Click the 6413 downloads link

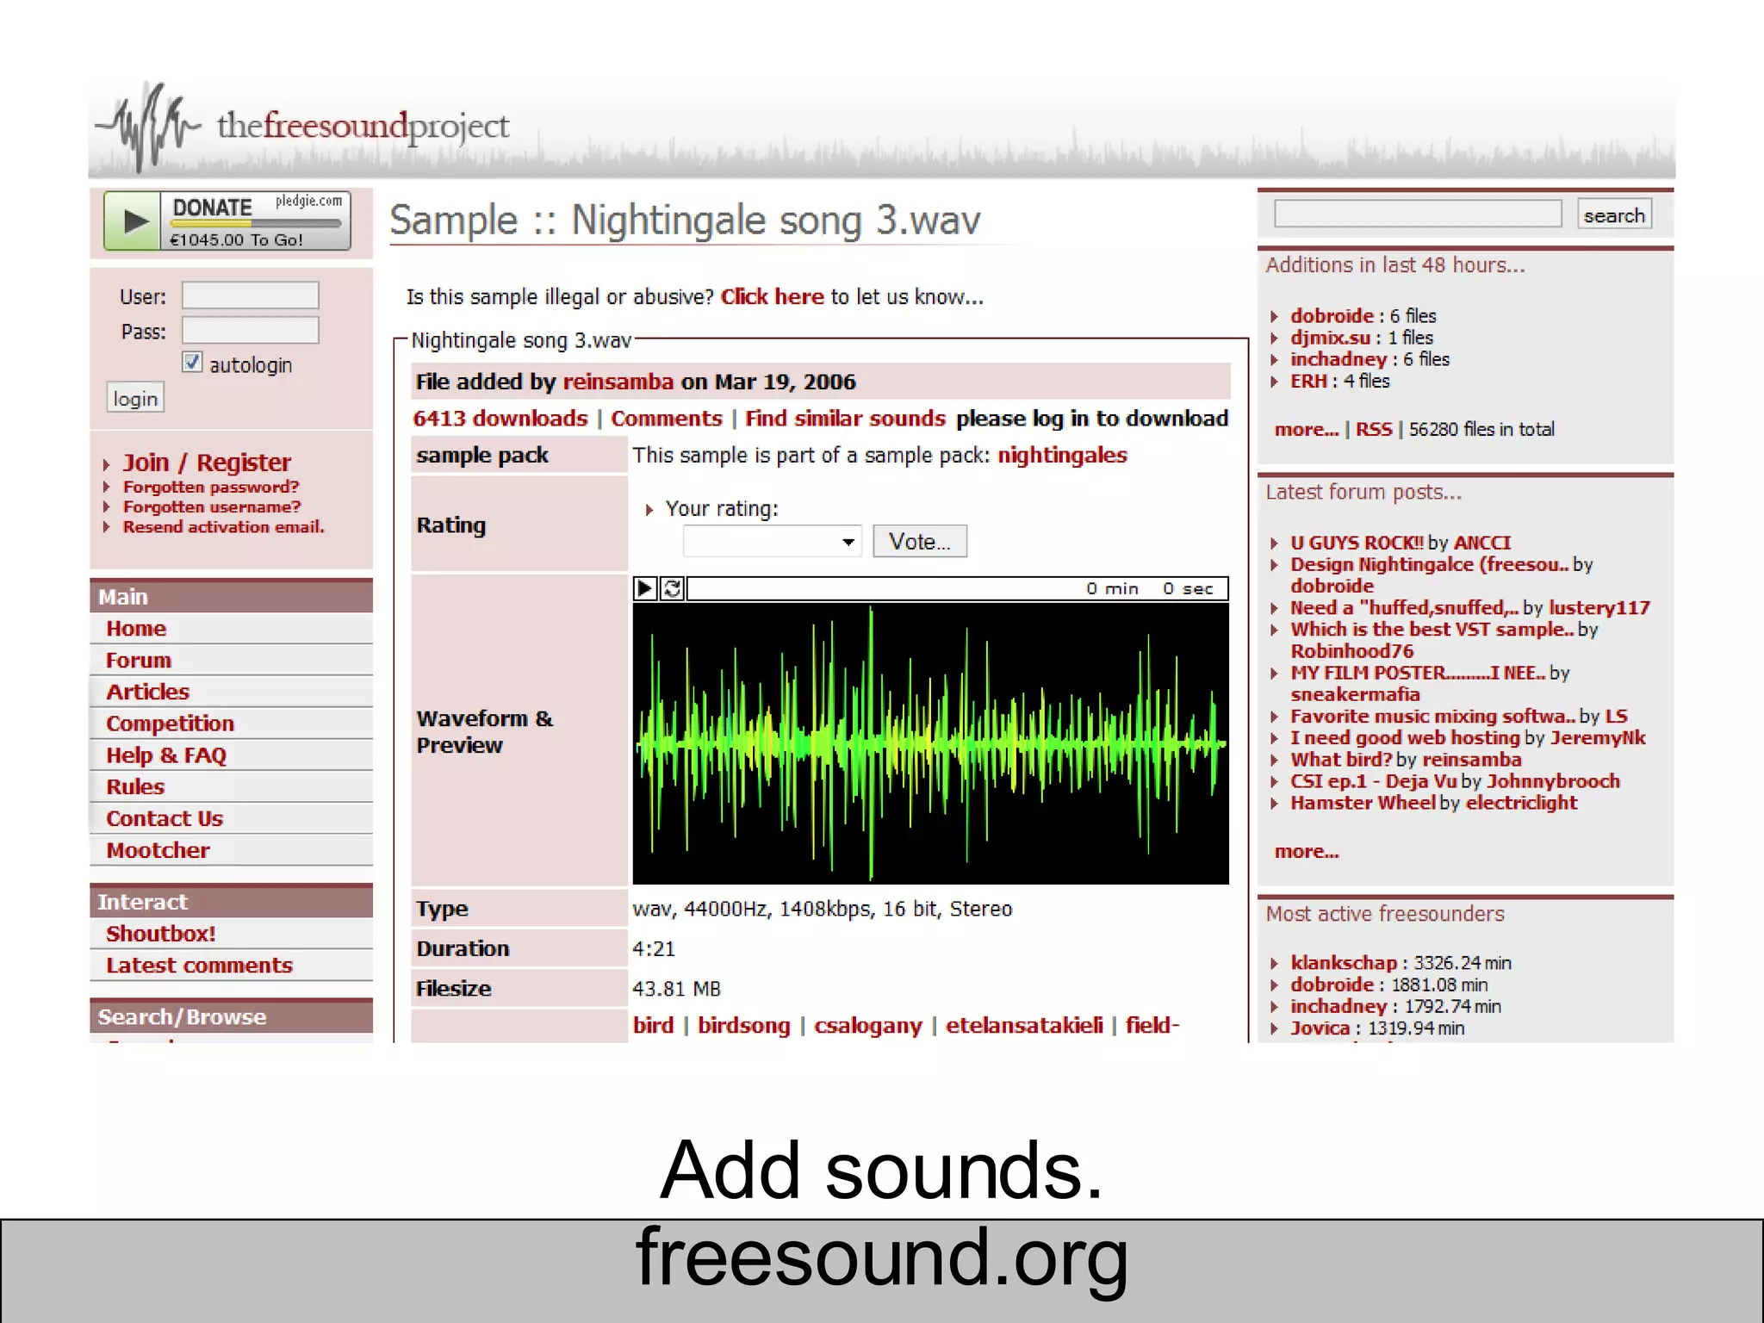(x=500, y=419)
